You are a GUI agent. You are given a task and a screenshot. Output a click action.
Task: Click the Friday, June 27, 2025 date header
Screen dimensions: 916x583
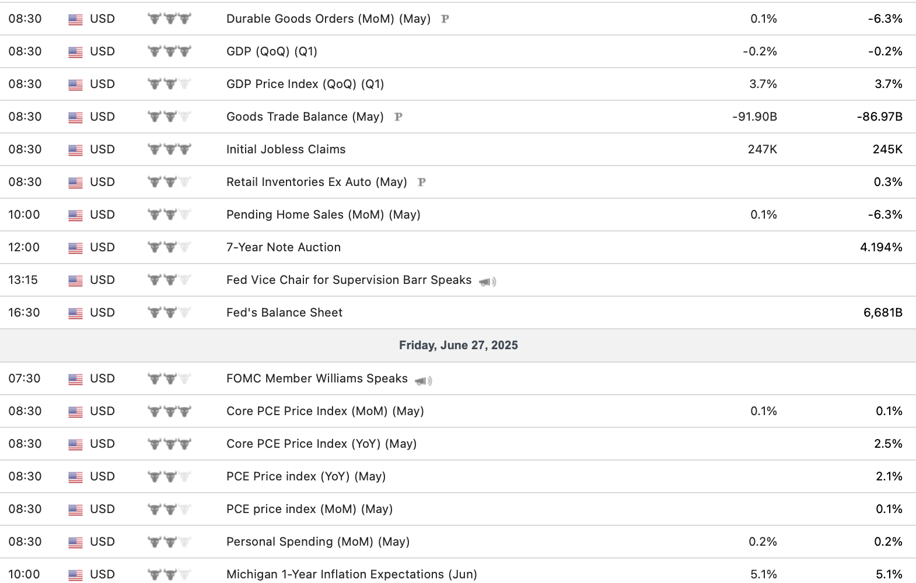click(x=458, y=345)
